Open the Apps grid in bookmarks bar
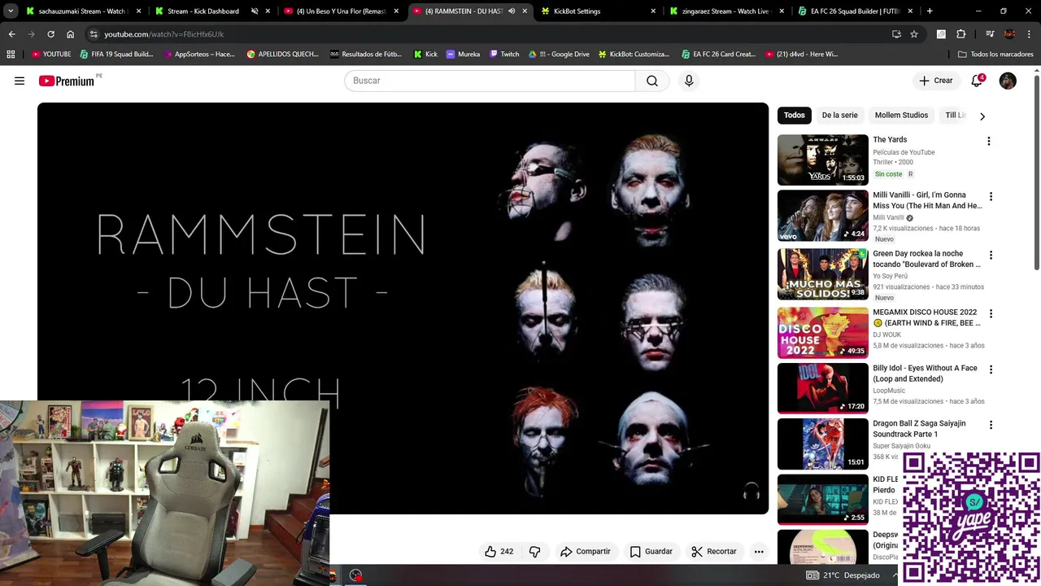 (11, 55)
